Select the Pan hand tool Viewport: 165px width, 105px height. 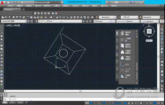pos(57,17)
